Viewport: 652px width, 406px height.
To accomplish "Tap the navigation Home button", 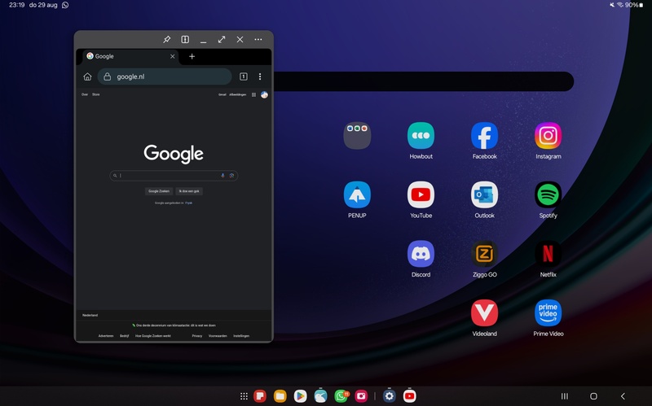I will 594,396.
